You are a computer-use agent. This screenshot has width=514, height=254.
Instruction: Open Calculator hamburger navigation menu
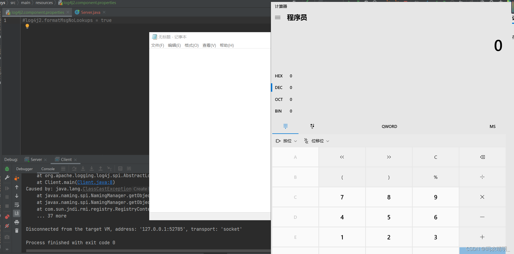(278, 18)
